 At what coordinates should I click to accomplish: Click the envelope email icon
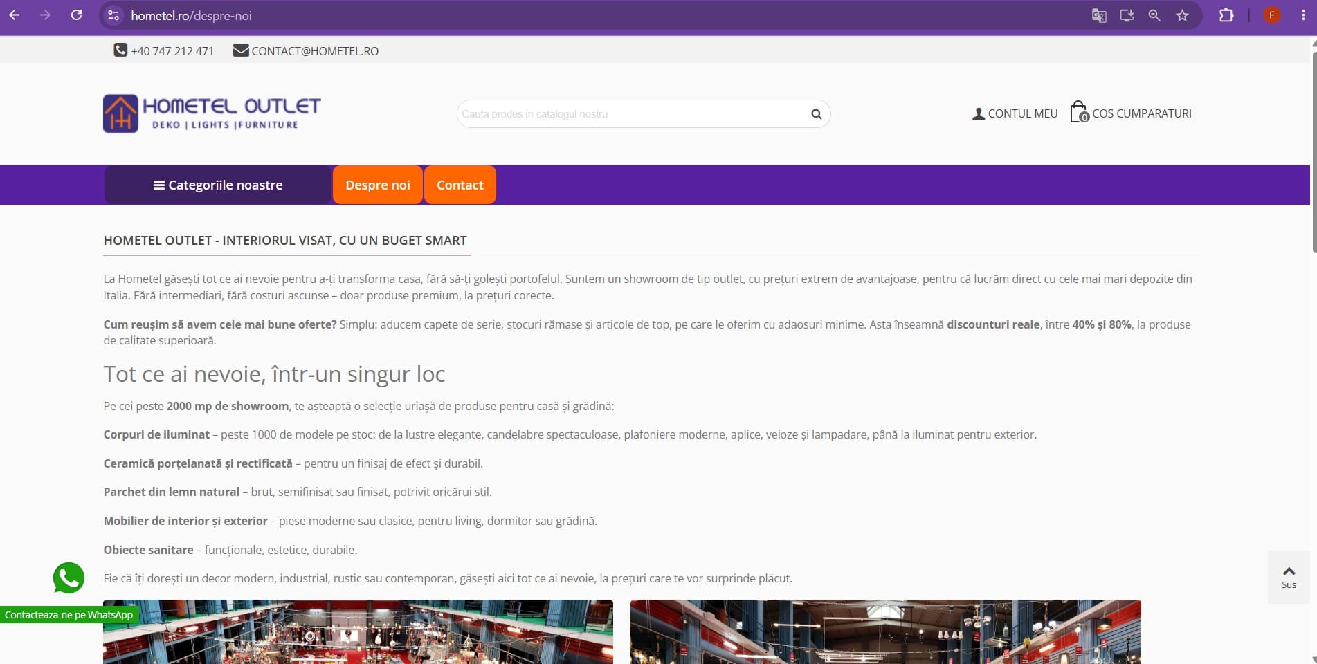tap(241, 50)
